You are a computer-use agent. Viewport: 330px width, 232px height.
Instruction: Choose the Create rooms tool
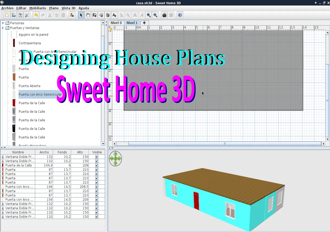pos(101,15)
